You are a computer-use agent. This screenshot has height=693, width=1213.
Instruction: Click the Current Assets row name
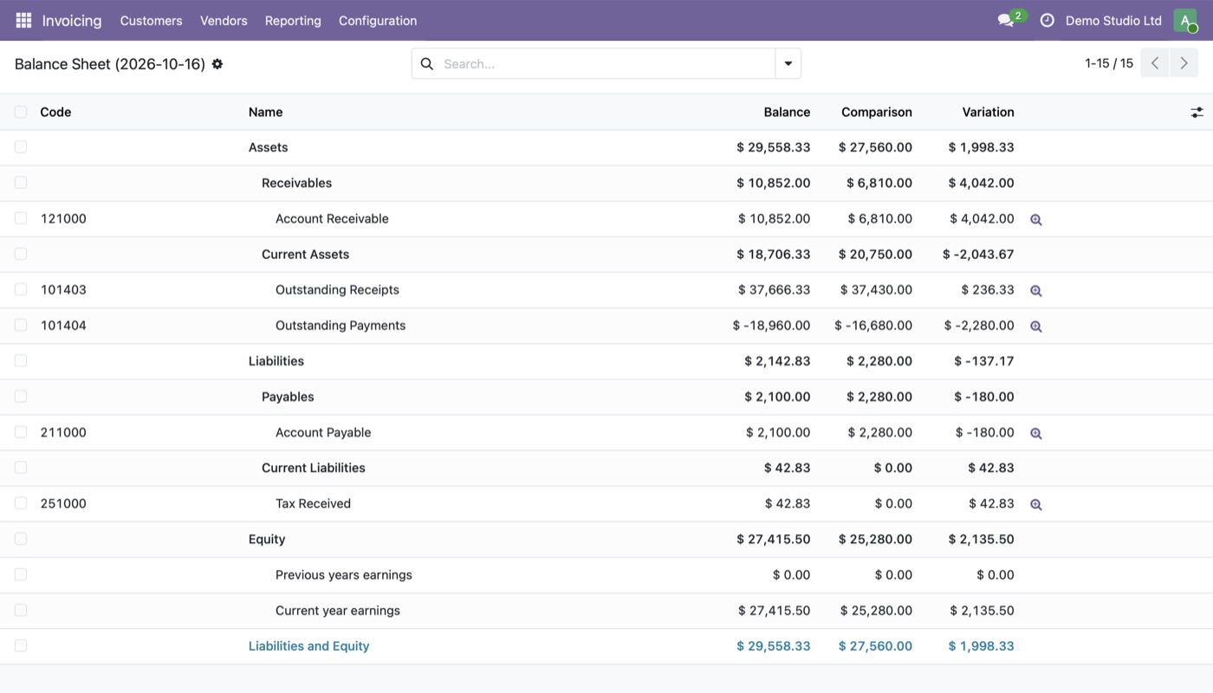pos(305,254)
